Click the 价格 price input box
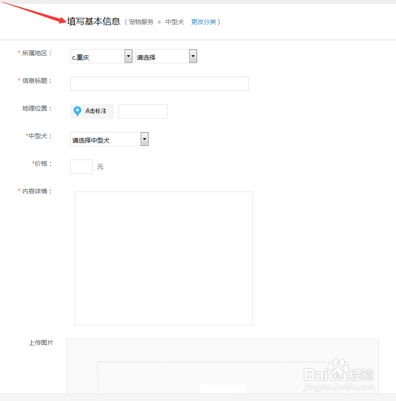 tap(81, 166)
